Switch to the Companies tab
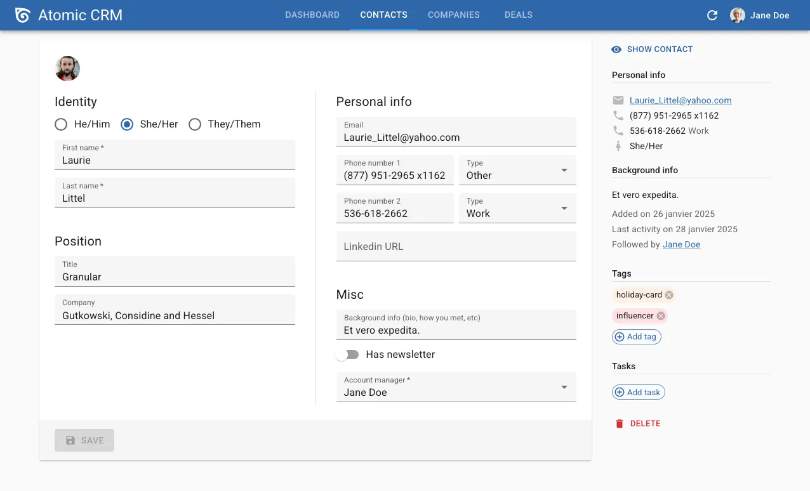This screenshot has height=491, width=810. [453, 15]
